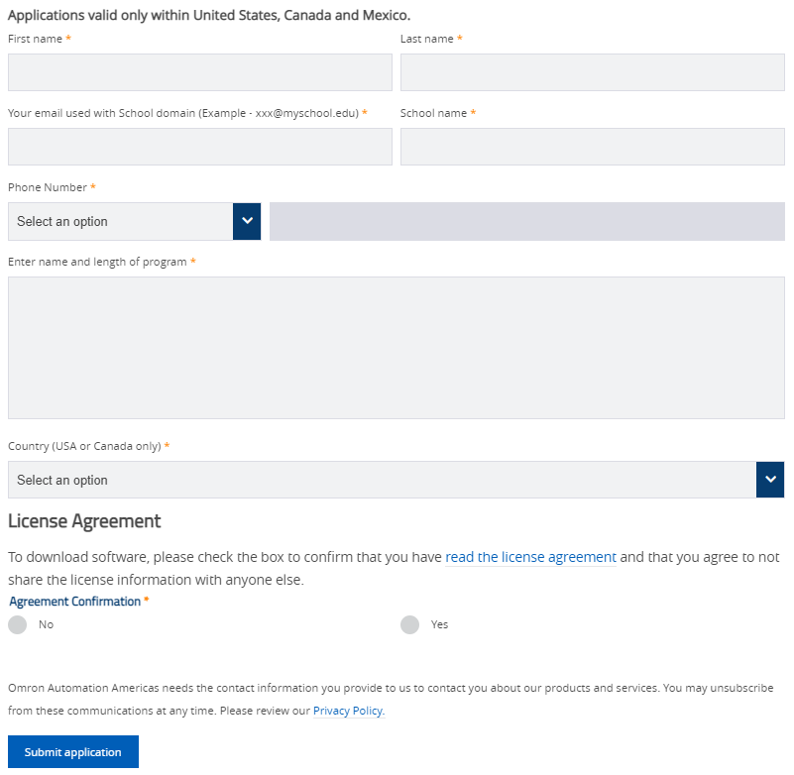Click the 'Phone Number' field label
Image resolution: width=794 pixels, height=775 pixels.
pos(47,187)
